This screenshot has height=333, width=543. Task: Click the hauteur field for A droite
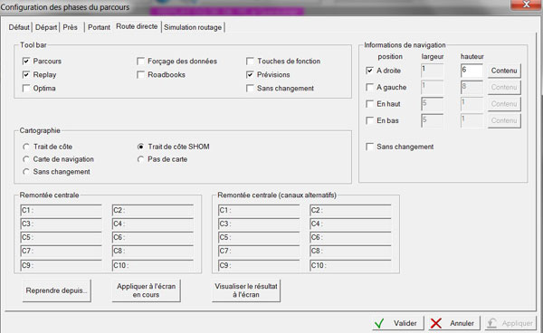(x=472, y=71)
